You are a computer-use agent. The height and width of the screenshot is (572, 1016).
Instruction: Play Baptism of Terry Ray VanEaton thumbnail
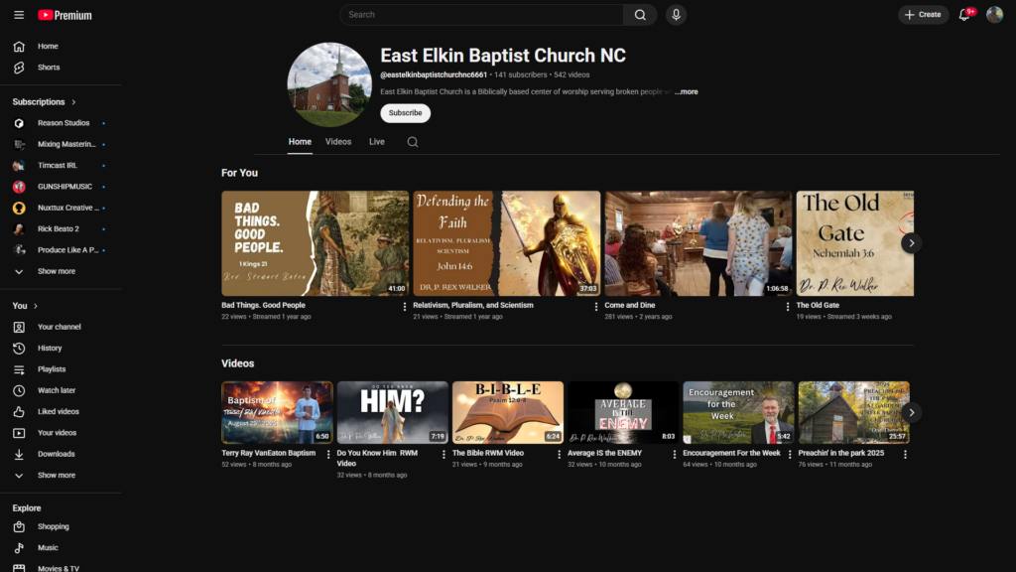click(x=278, y=412)
